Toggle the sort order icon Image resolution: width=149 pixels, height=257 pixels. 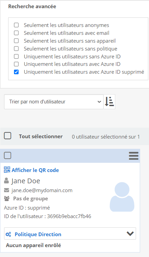(x=109, y=102)
